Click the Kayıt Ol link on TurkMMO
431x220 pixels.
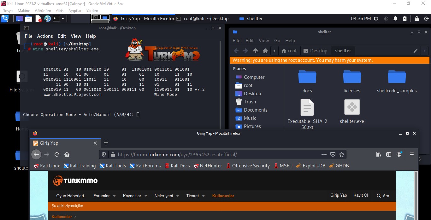[361, 195]
